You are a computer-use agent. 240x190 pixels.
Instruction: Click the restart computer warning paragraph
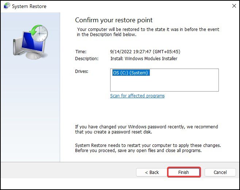(148, 148)
